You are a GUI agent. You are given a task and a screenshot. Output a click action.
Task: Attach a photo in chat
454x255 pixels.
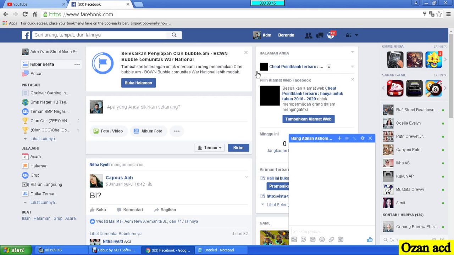pos(294,239)
